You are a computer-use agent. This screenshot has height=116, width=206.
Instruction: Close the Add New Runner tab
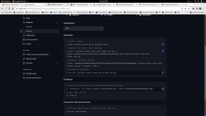(x=68, y=5)
